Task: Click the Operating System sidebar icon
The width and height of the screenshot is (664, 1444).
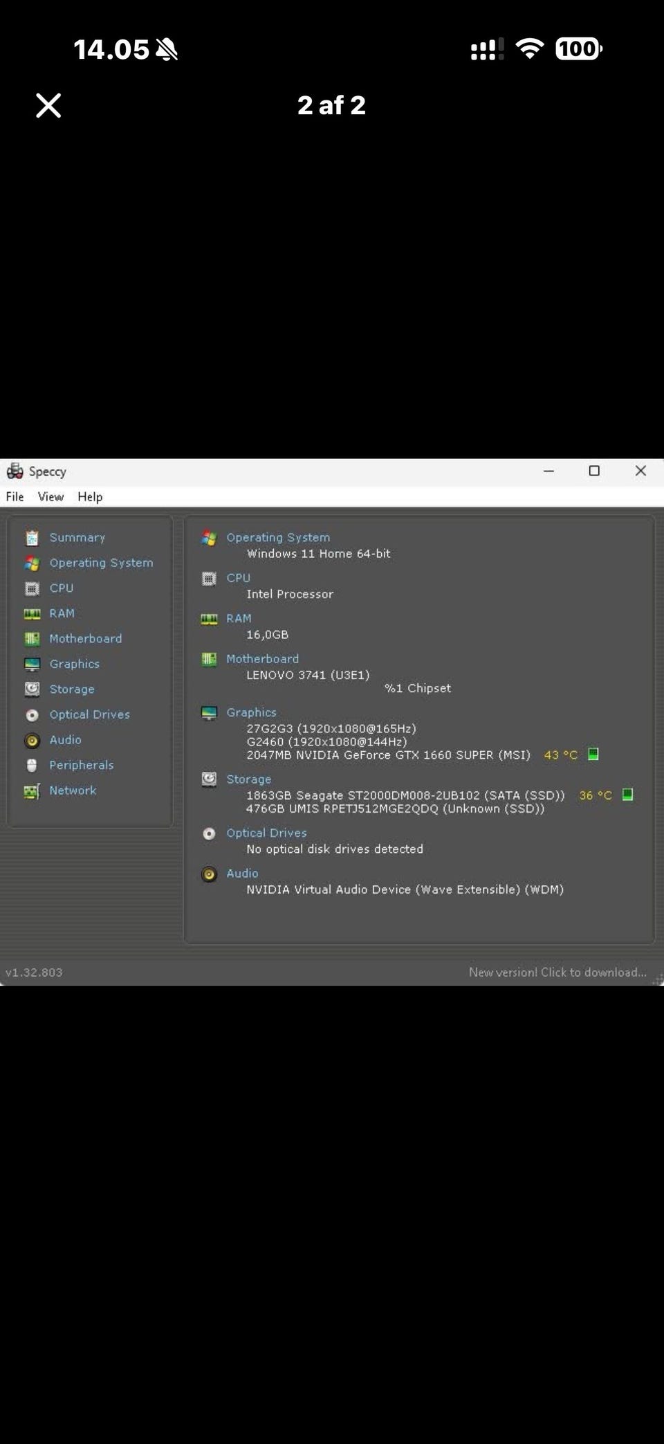Action: [32, 563]
